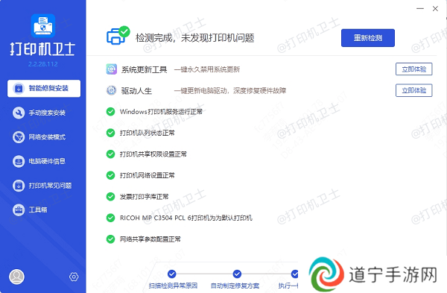447x293 pixels.
Task: Click check icon beside 网络共享参数配置正常
Action: pyautogui.click(x=110, y=239)
